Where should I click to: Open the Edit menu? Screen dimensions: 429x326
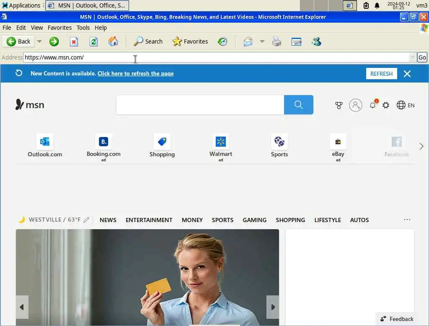[21, 28]
